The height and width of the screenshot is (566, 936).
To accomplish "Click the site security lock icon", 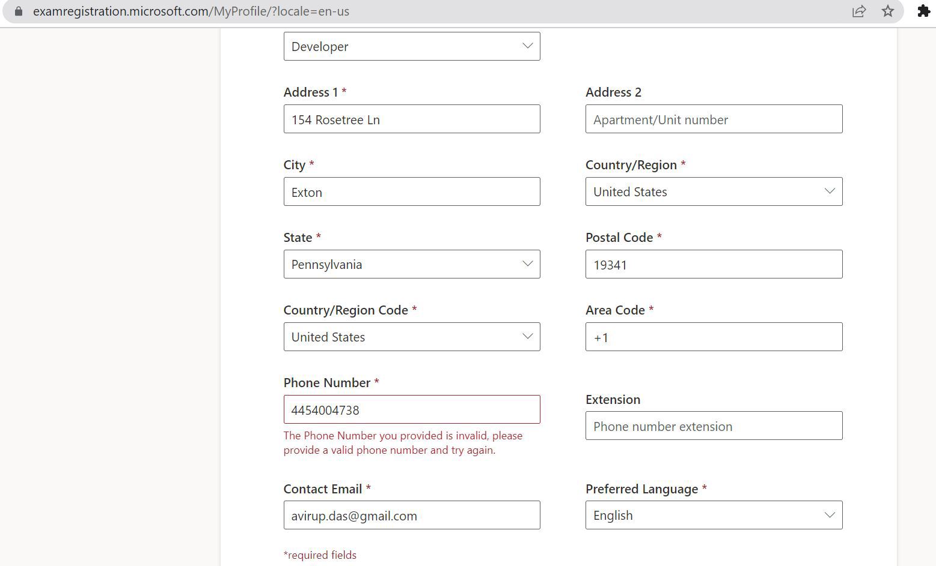I will (x=17, y=11).
